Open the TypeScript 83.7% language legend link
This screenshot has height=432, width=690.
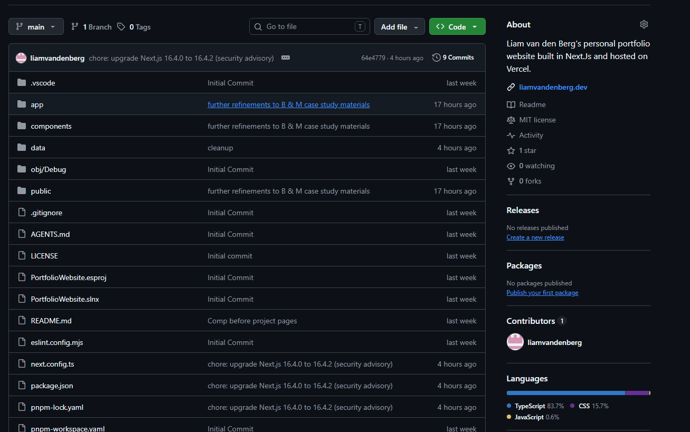point(535,406)
